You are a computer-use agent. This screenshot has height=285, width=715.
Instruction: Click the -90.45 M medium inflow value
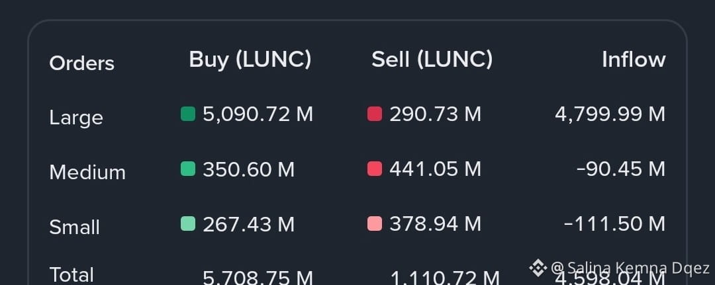click(x=620, y=169)
